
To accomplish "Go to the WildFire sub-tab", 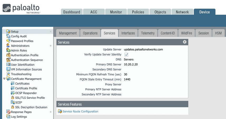I will coord(186,33).
